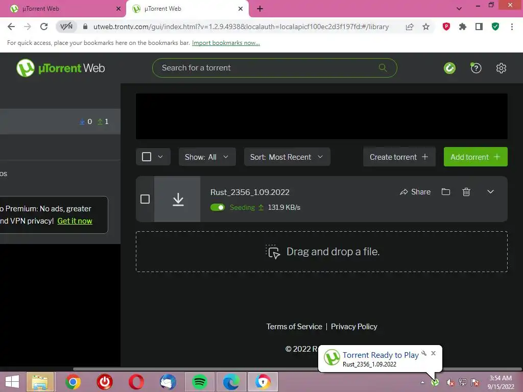Delete the Rust_2356_1.09.2022 torrent via trash icon

tap(466, 192)
